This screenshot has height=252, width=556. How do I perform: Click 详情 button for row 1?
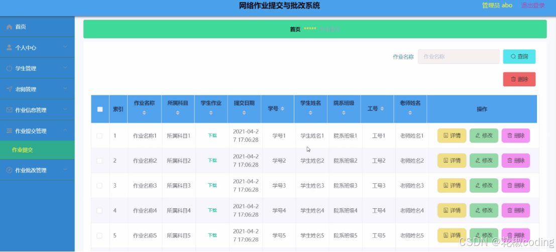(452, 136)
